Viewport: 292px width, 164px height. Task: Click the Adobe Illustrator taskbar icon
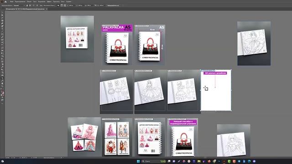[x=224, y=161]
